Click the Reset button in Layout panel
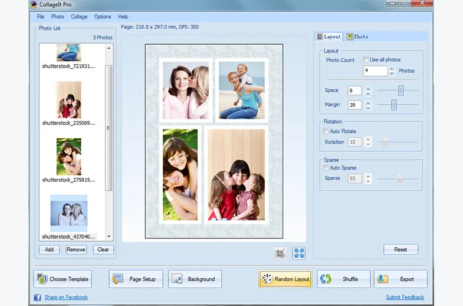Viewport: 463px width, 306px height. click(400, 250)
